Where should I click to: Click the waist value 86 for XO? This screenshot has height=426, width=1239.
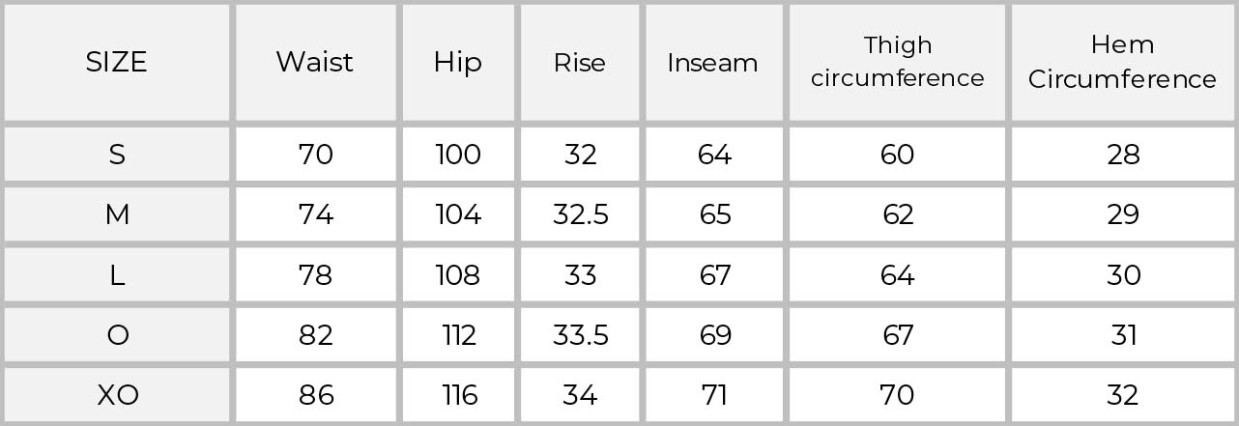(315, 395)
